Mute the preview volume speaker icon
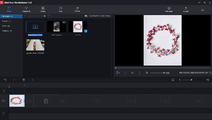The height and width of the screenshot is (120, 212). tap(147, 73)
